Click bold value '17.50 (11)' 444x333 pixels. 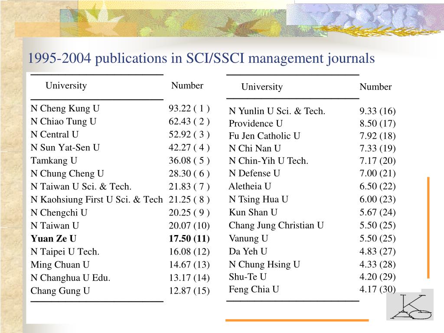pyautogui.click(x=189, y=239)
